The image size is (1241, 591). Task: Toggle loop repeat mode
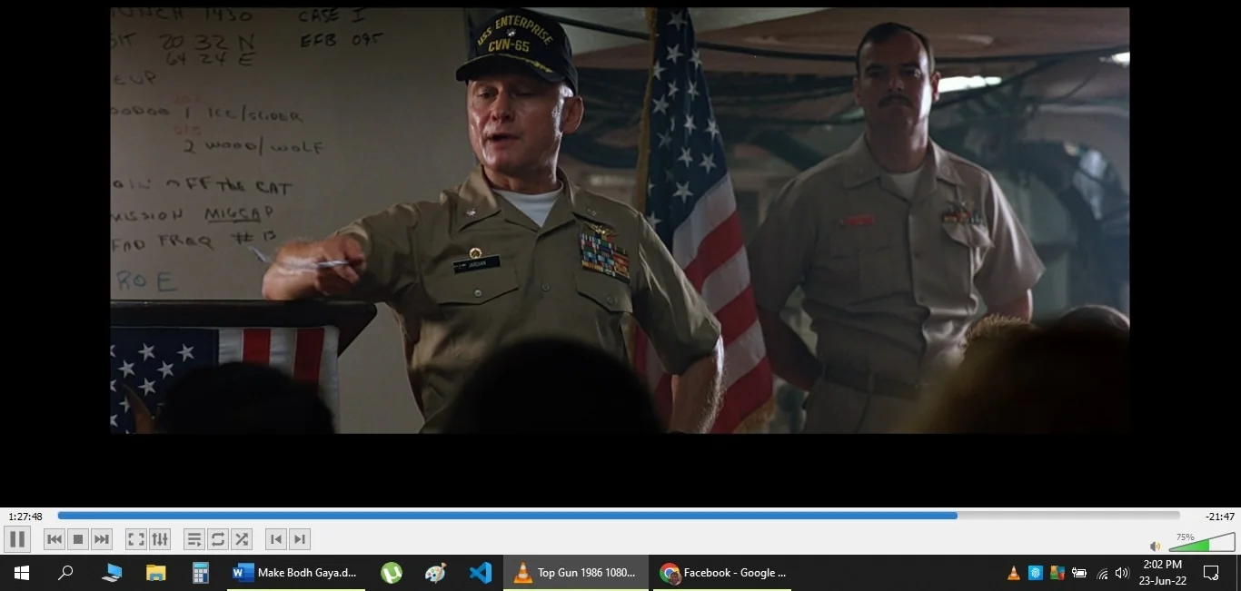(218, 539)
